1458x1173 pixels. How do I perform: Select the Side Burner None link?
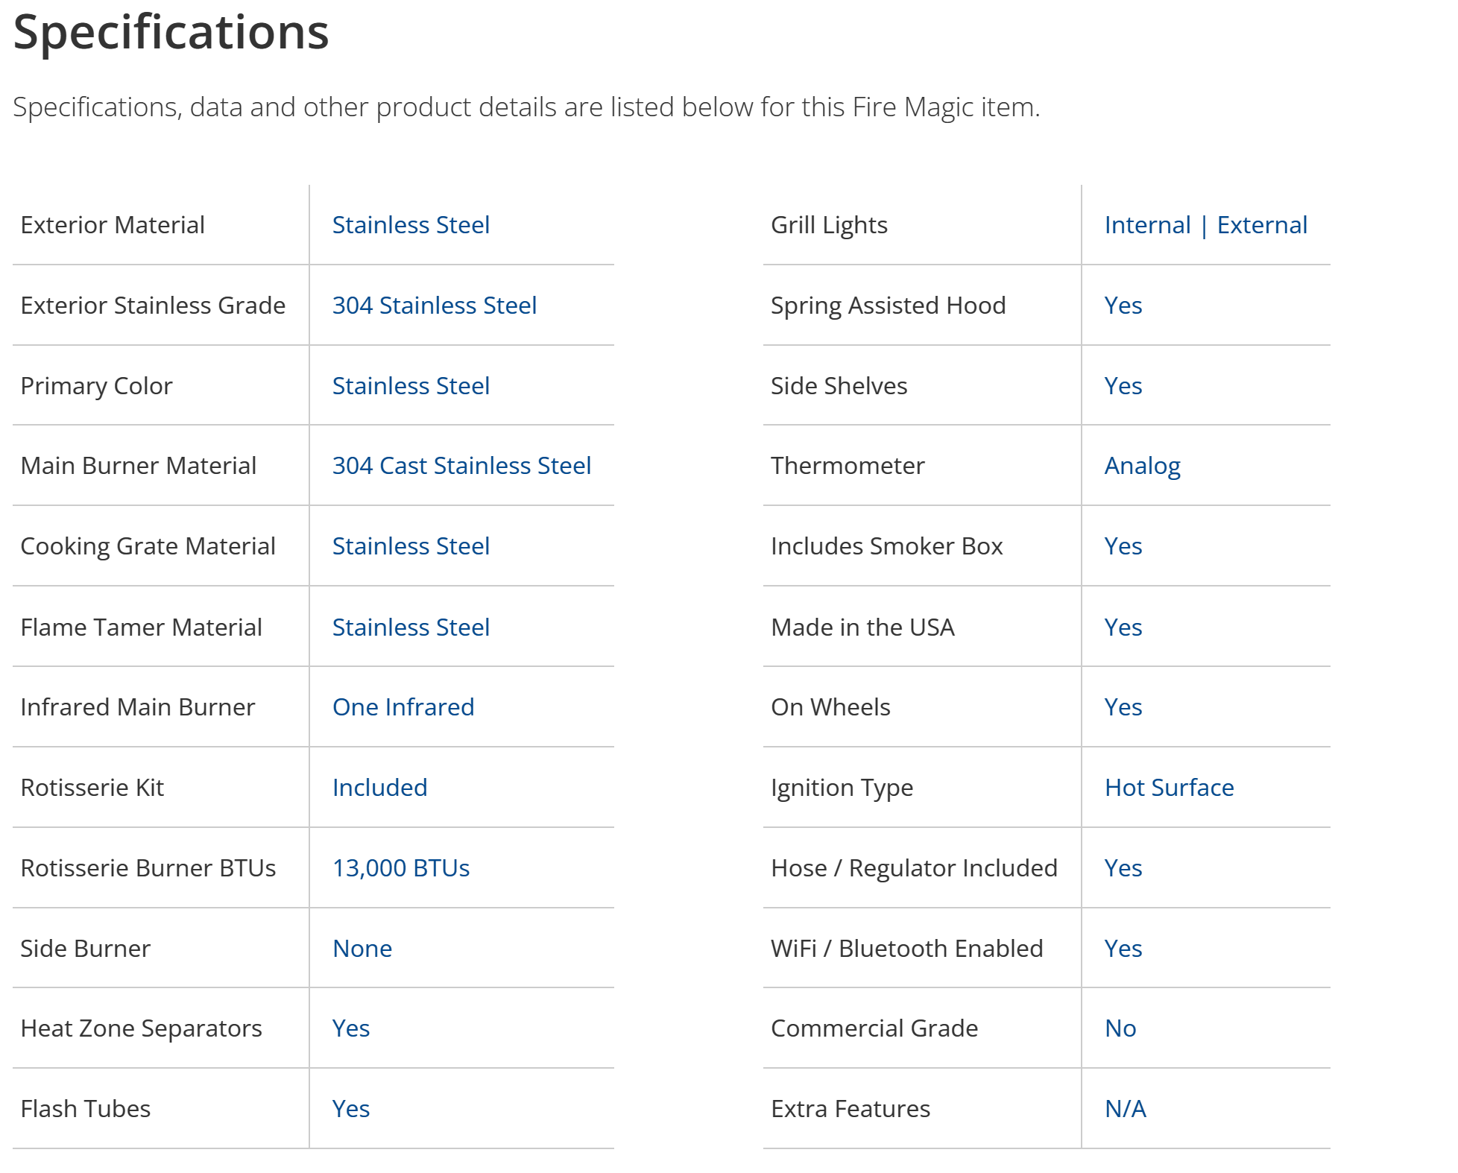362,949
